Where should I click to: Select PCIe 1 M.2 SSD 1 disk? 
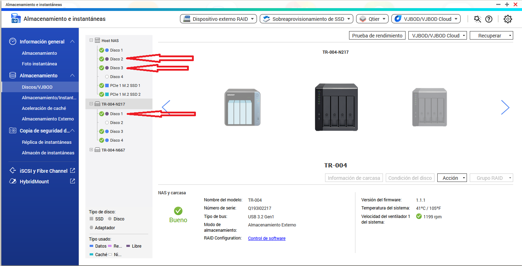tap(125, 85)
